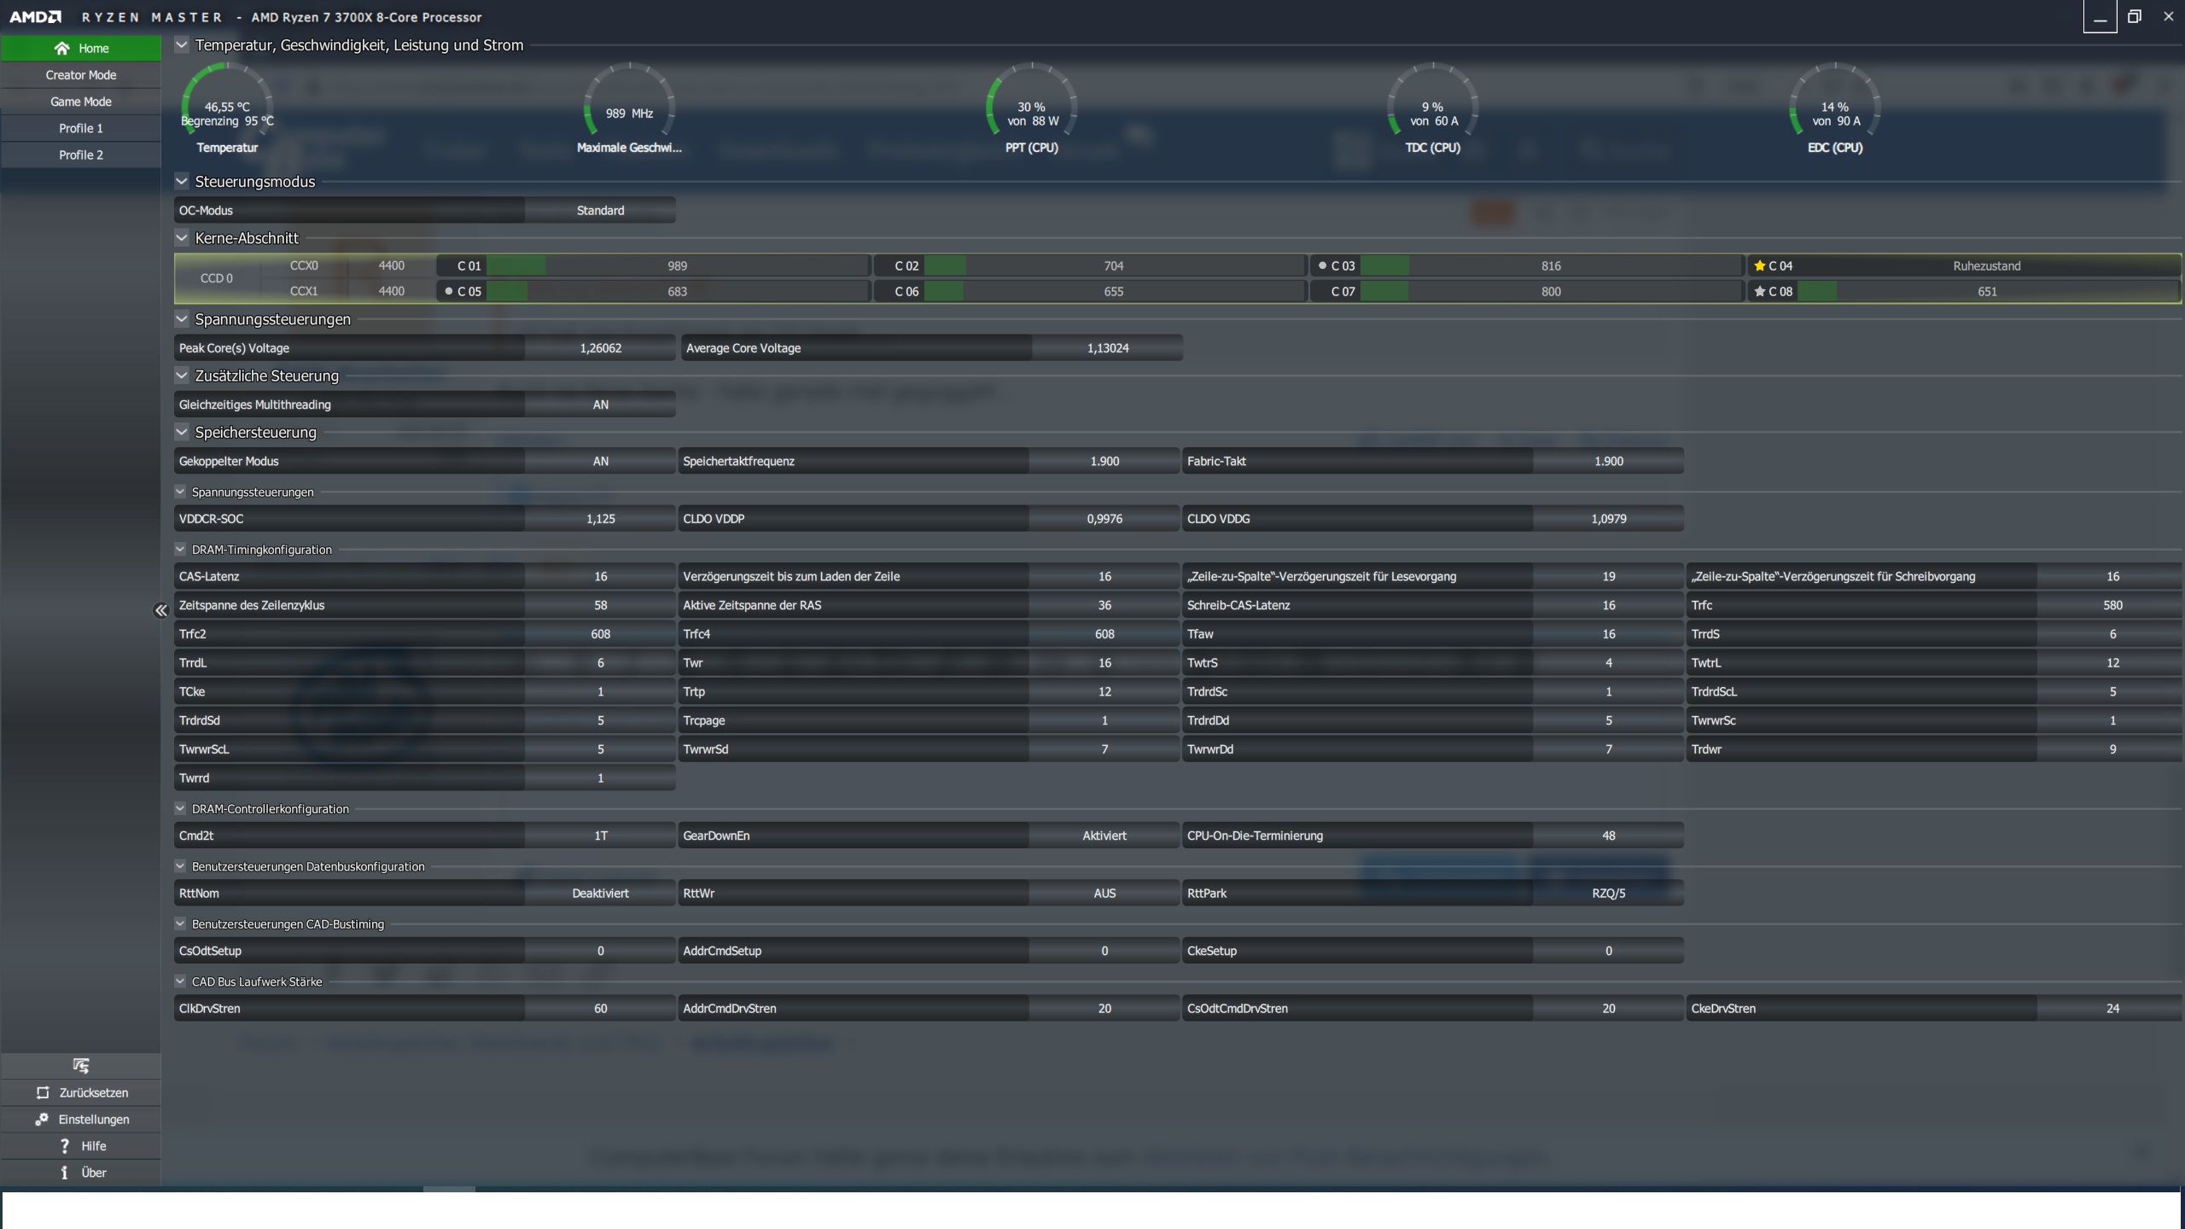Image resolution: width=2185 pixels, height=1229 pixels.
Task: Switch to Game Mode profile
Action: pyautogui.click(x=81, y=102)
